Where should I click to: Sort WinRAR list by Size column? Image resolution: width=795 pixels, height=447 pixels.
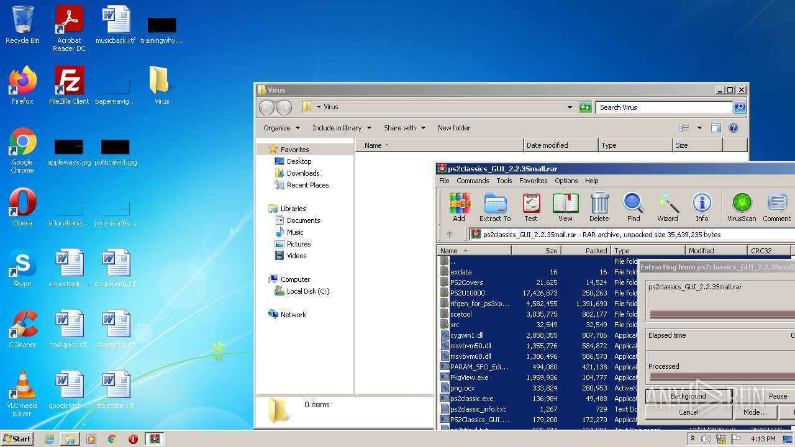536,251
